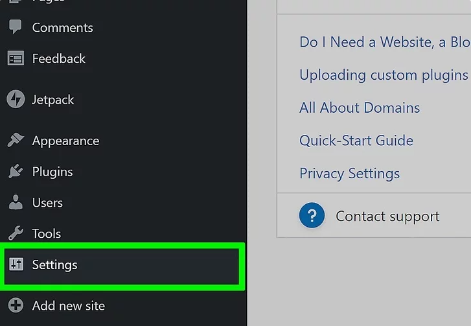471x326 pixels.
Task: Click the Add new site plus icon
Action: point(16,305)
